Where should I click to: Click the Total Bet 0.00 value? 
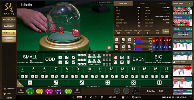(161, 91)
